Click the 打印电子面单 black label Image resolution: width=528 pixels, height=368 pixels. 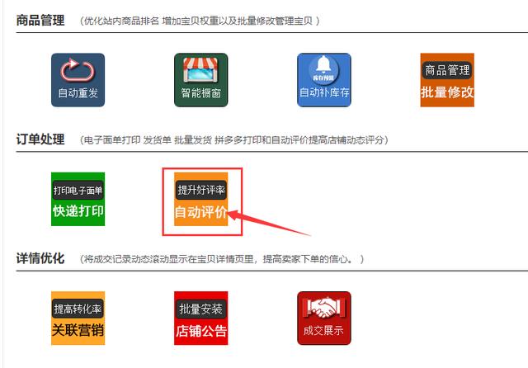[78, 191]
